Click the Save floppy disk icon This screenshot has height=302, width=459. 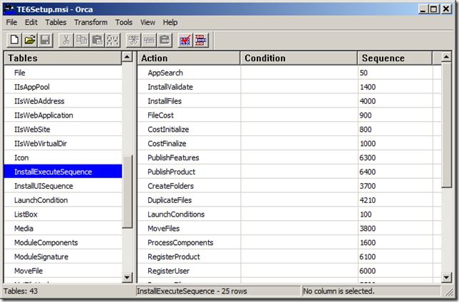click(x=46, y=40)
